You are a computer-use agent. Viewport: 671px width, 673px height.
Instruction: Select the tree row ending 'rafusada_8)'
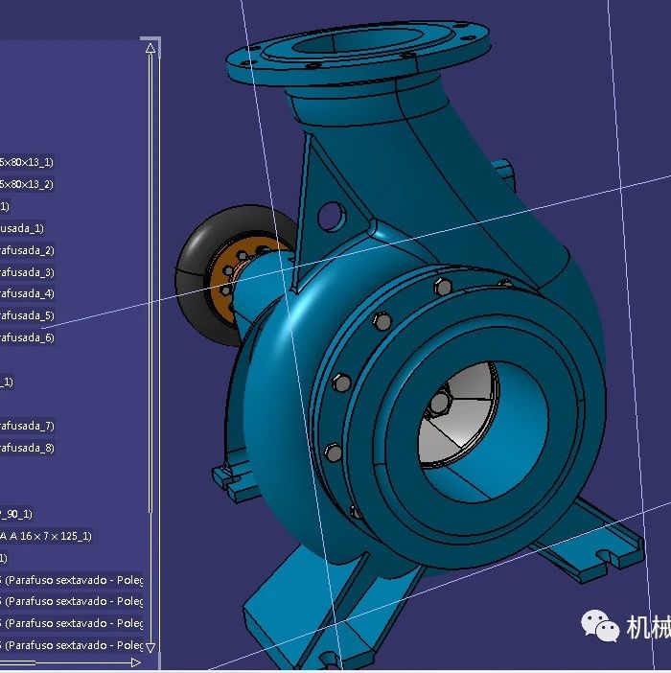click(27, 448)
